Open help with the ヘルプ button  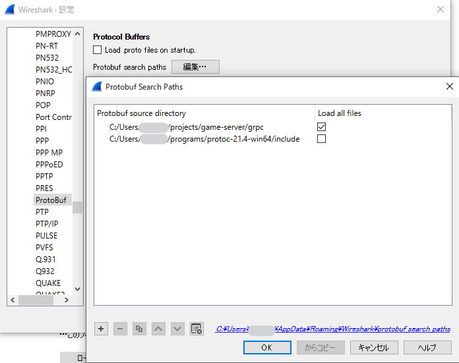427,347
